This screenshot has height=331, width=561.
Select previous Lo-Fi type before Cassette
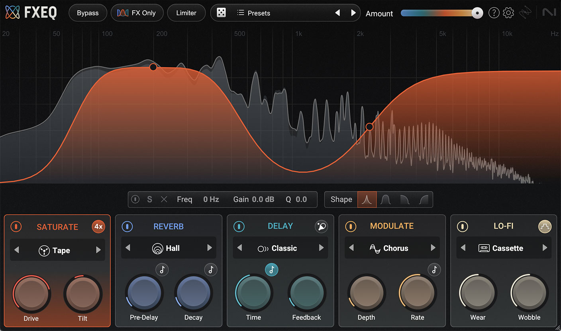[x=463, y=248]
